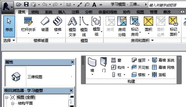Click the 模型线 tool

pos(84,27)
